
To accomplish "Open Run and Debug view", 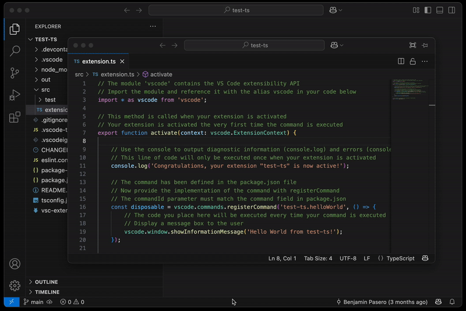I will click(x=15, y=95).
